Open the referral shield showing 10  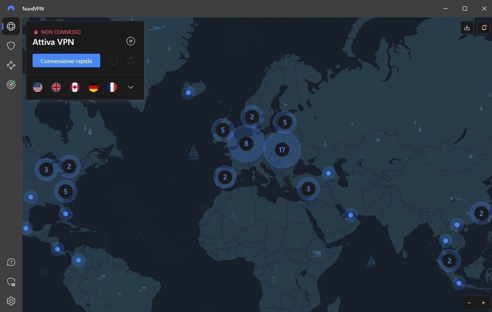click(11, 282)
